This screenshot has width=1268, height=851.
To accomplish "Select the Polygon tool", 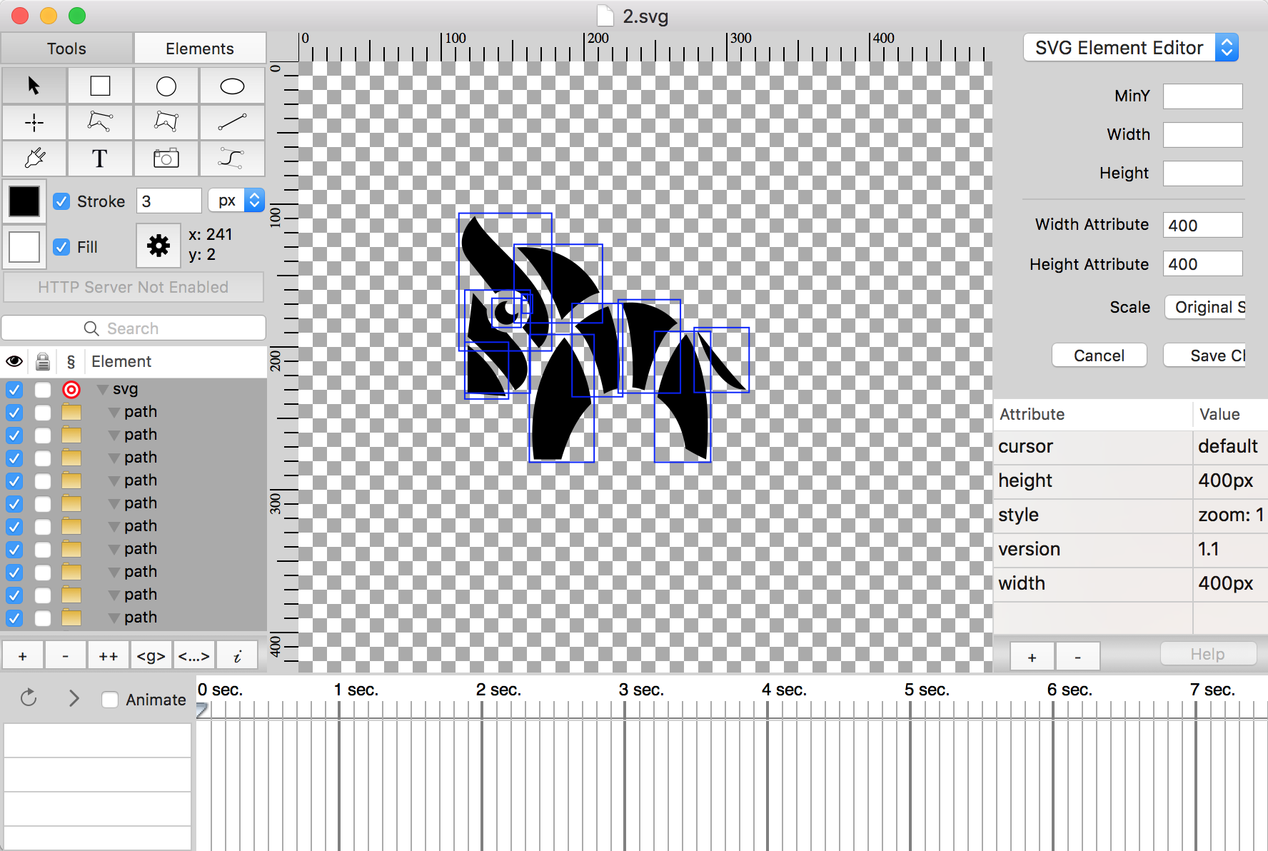I will [x=166, y=122].
